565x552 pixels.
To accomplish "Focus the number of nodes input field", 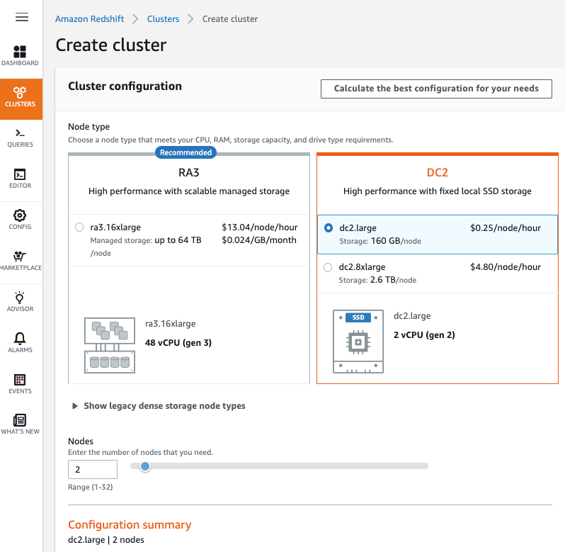I will click(x=93, y=469).
